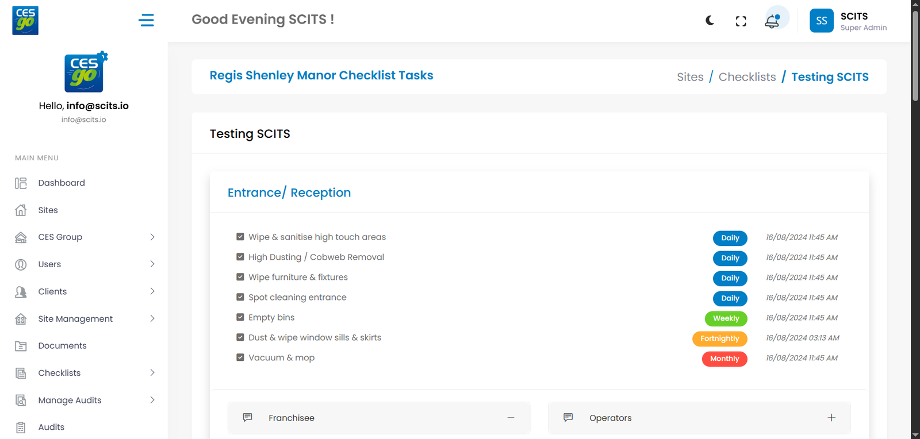Collapse the Franchisee comments panel
The image size is (920, 439).
pos(511,418)
